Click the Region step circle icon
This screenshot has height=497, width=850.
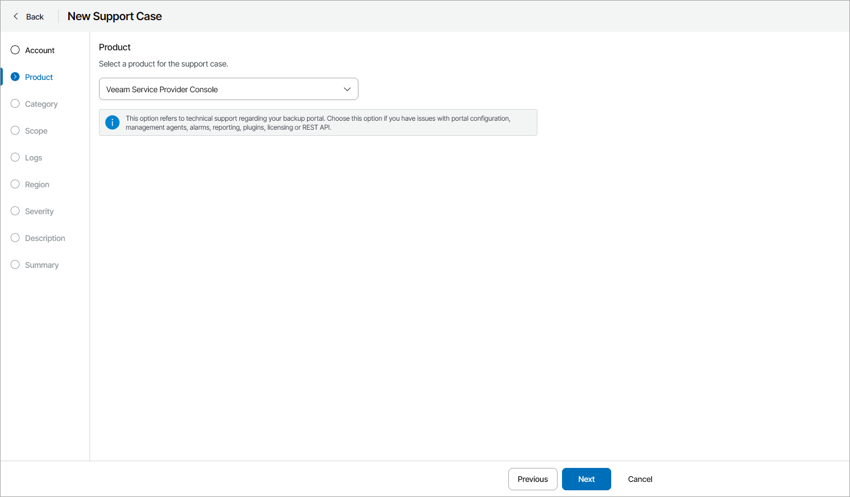pos(15,184)
